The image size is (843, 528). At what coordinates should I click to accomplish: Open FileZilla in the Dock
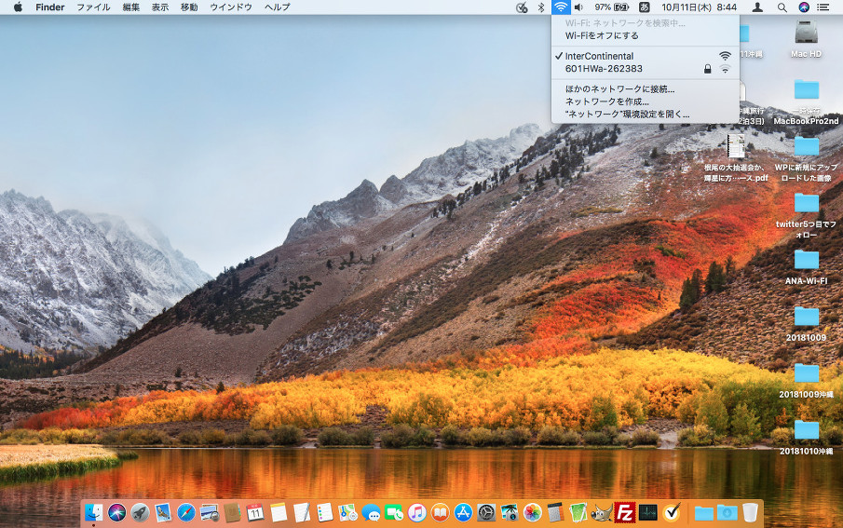coord(625,512)
